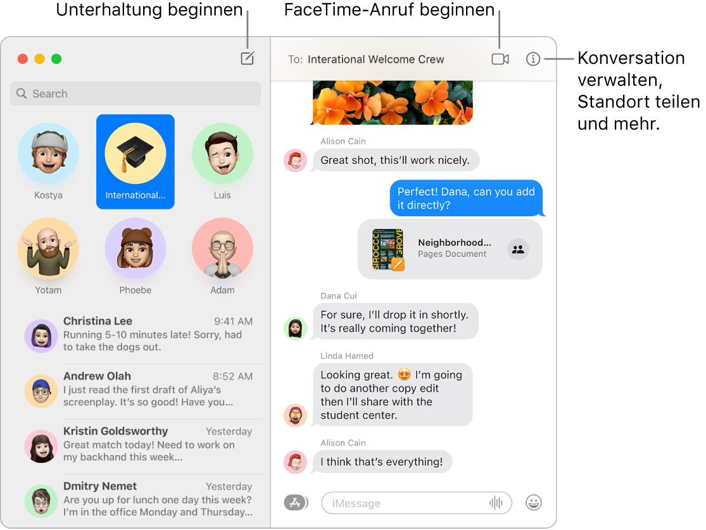
Task: Select Phoebe's pinned conversation
Action: click(x=135, y=248)
